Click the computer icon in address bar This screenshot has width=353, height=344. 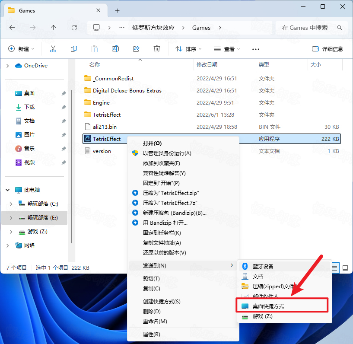[96, 28]
